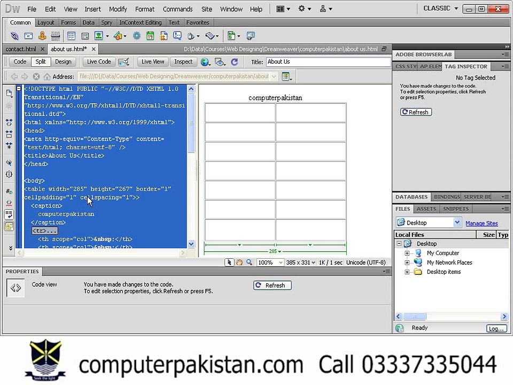The height and width of the screenshot is (385, 513).
Task: Insert a Named Anchor
Action: point(42,36)
